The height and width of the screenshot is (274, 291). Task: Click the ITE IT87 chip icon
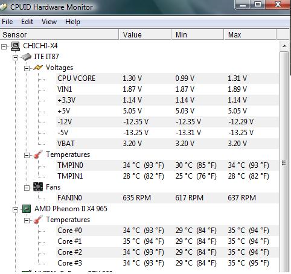(x=27, y=57)
